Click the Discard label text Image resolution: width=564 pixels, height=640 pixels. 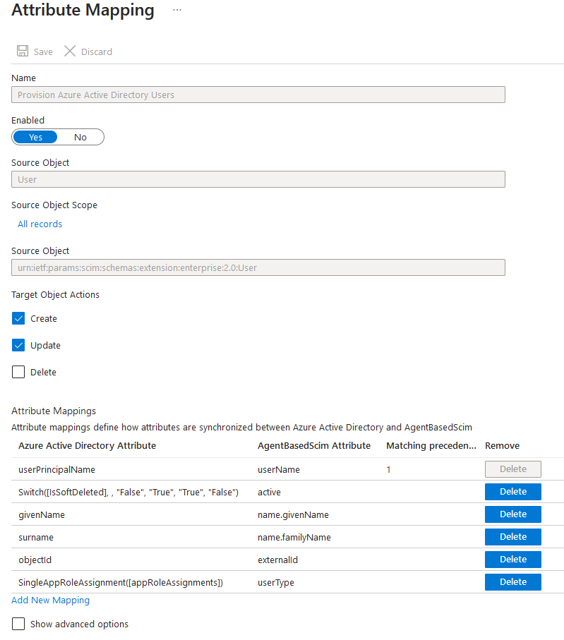(x=97, y=52)
